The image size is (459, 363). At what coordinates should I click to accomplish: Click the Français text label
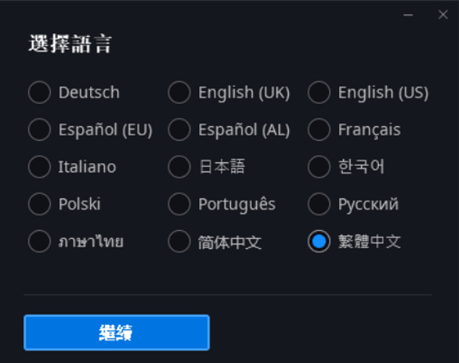369,130
